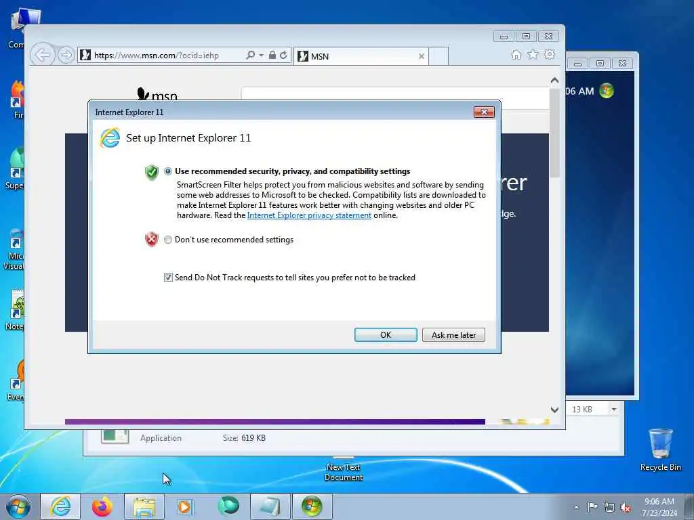Image resolution: width=694 pixels, height=520 pixels.
Task: Click the forward arrow in Internet Explorer
Action: (x=66, y=56)
